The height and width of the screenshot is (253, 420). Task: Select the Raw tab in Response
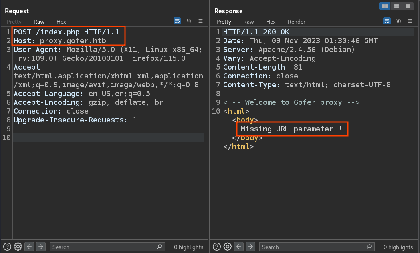[248, 22]
